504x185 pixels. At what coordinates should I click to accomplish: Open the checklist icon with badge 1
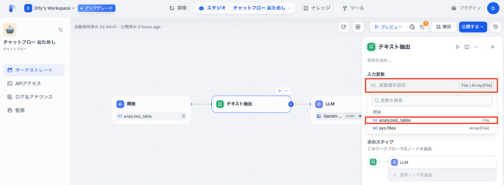[422, 27]
